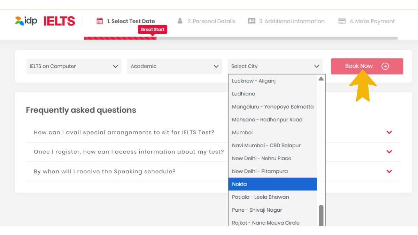Image resolution: width=418 pixels, height=235 pixels.
Task: Expand the Speaking schedule FAQ chevron
Action: pos(389,171)
